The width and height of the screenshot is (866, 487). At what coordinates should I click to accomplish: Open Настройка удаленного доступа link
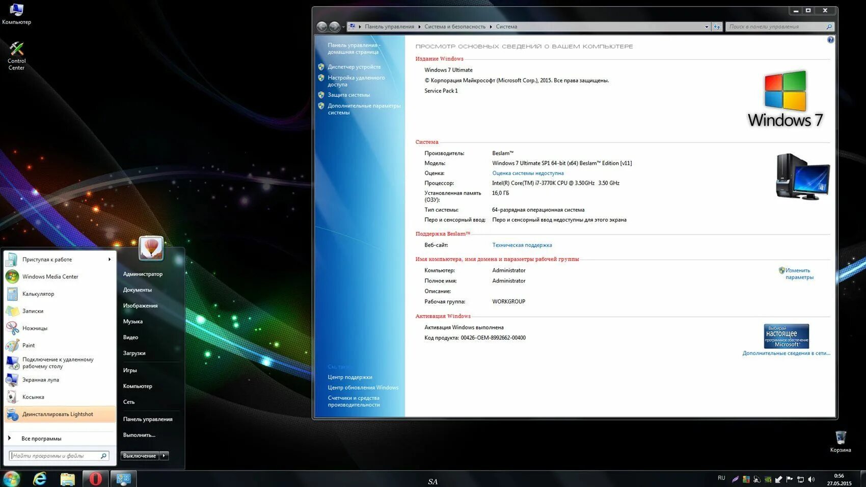coord(356,81)
